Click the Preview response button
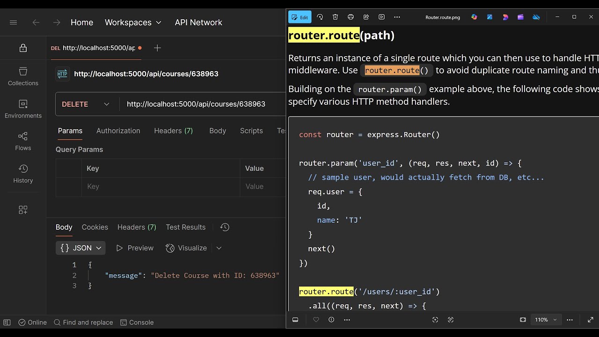The width and height of the screenshot is (599, 337). coord(135,248)
